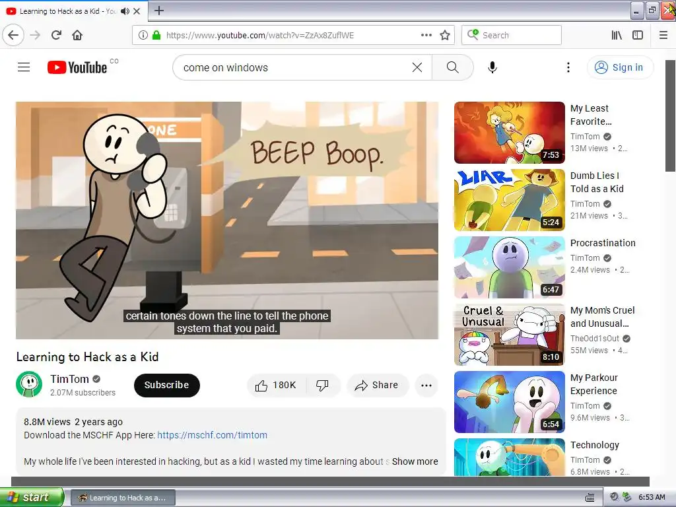Image resolution: width=676 pixels, height=507 pixels.
Task: Click the green padlock security icon
Action: coord(156,35)
